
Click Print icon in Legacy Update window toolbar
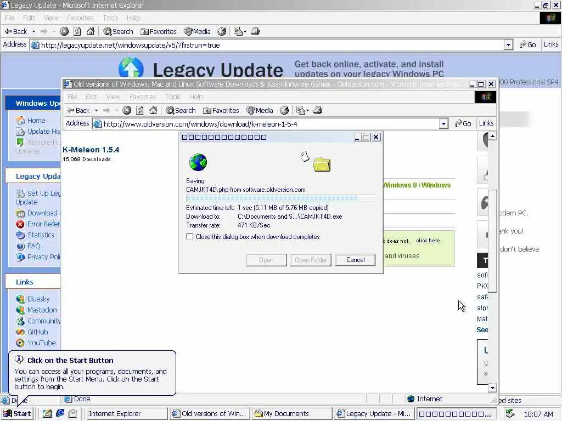(x=255, y=31)
